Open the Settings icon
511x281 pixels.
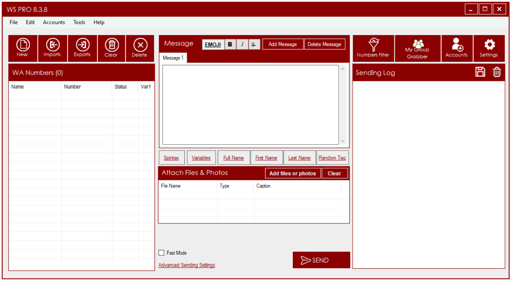click(489, 48)
